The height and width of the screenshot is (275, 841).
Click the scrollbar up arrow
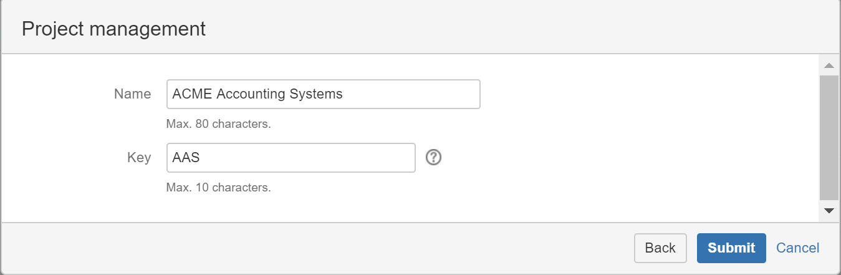pyautogui.click(x=829, y=65)
